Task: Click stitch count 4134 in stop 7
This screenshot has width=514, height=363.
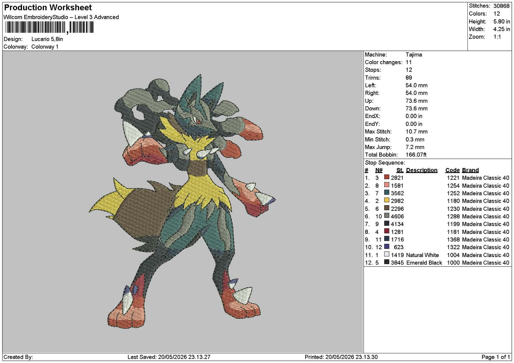Action: point(397,224)
